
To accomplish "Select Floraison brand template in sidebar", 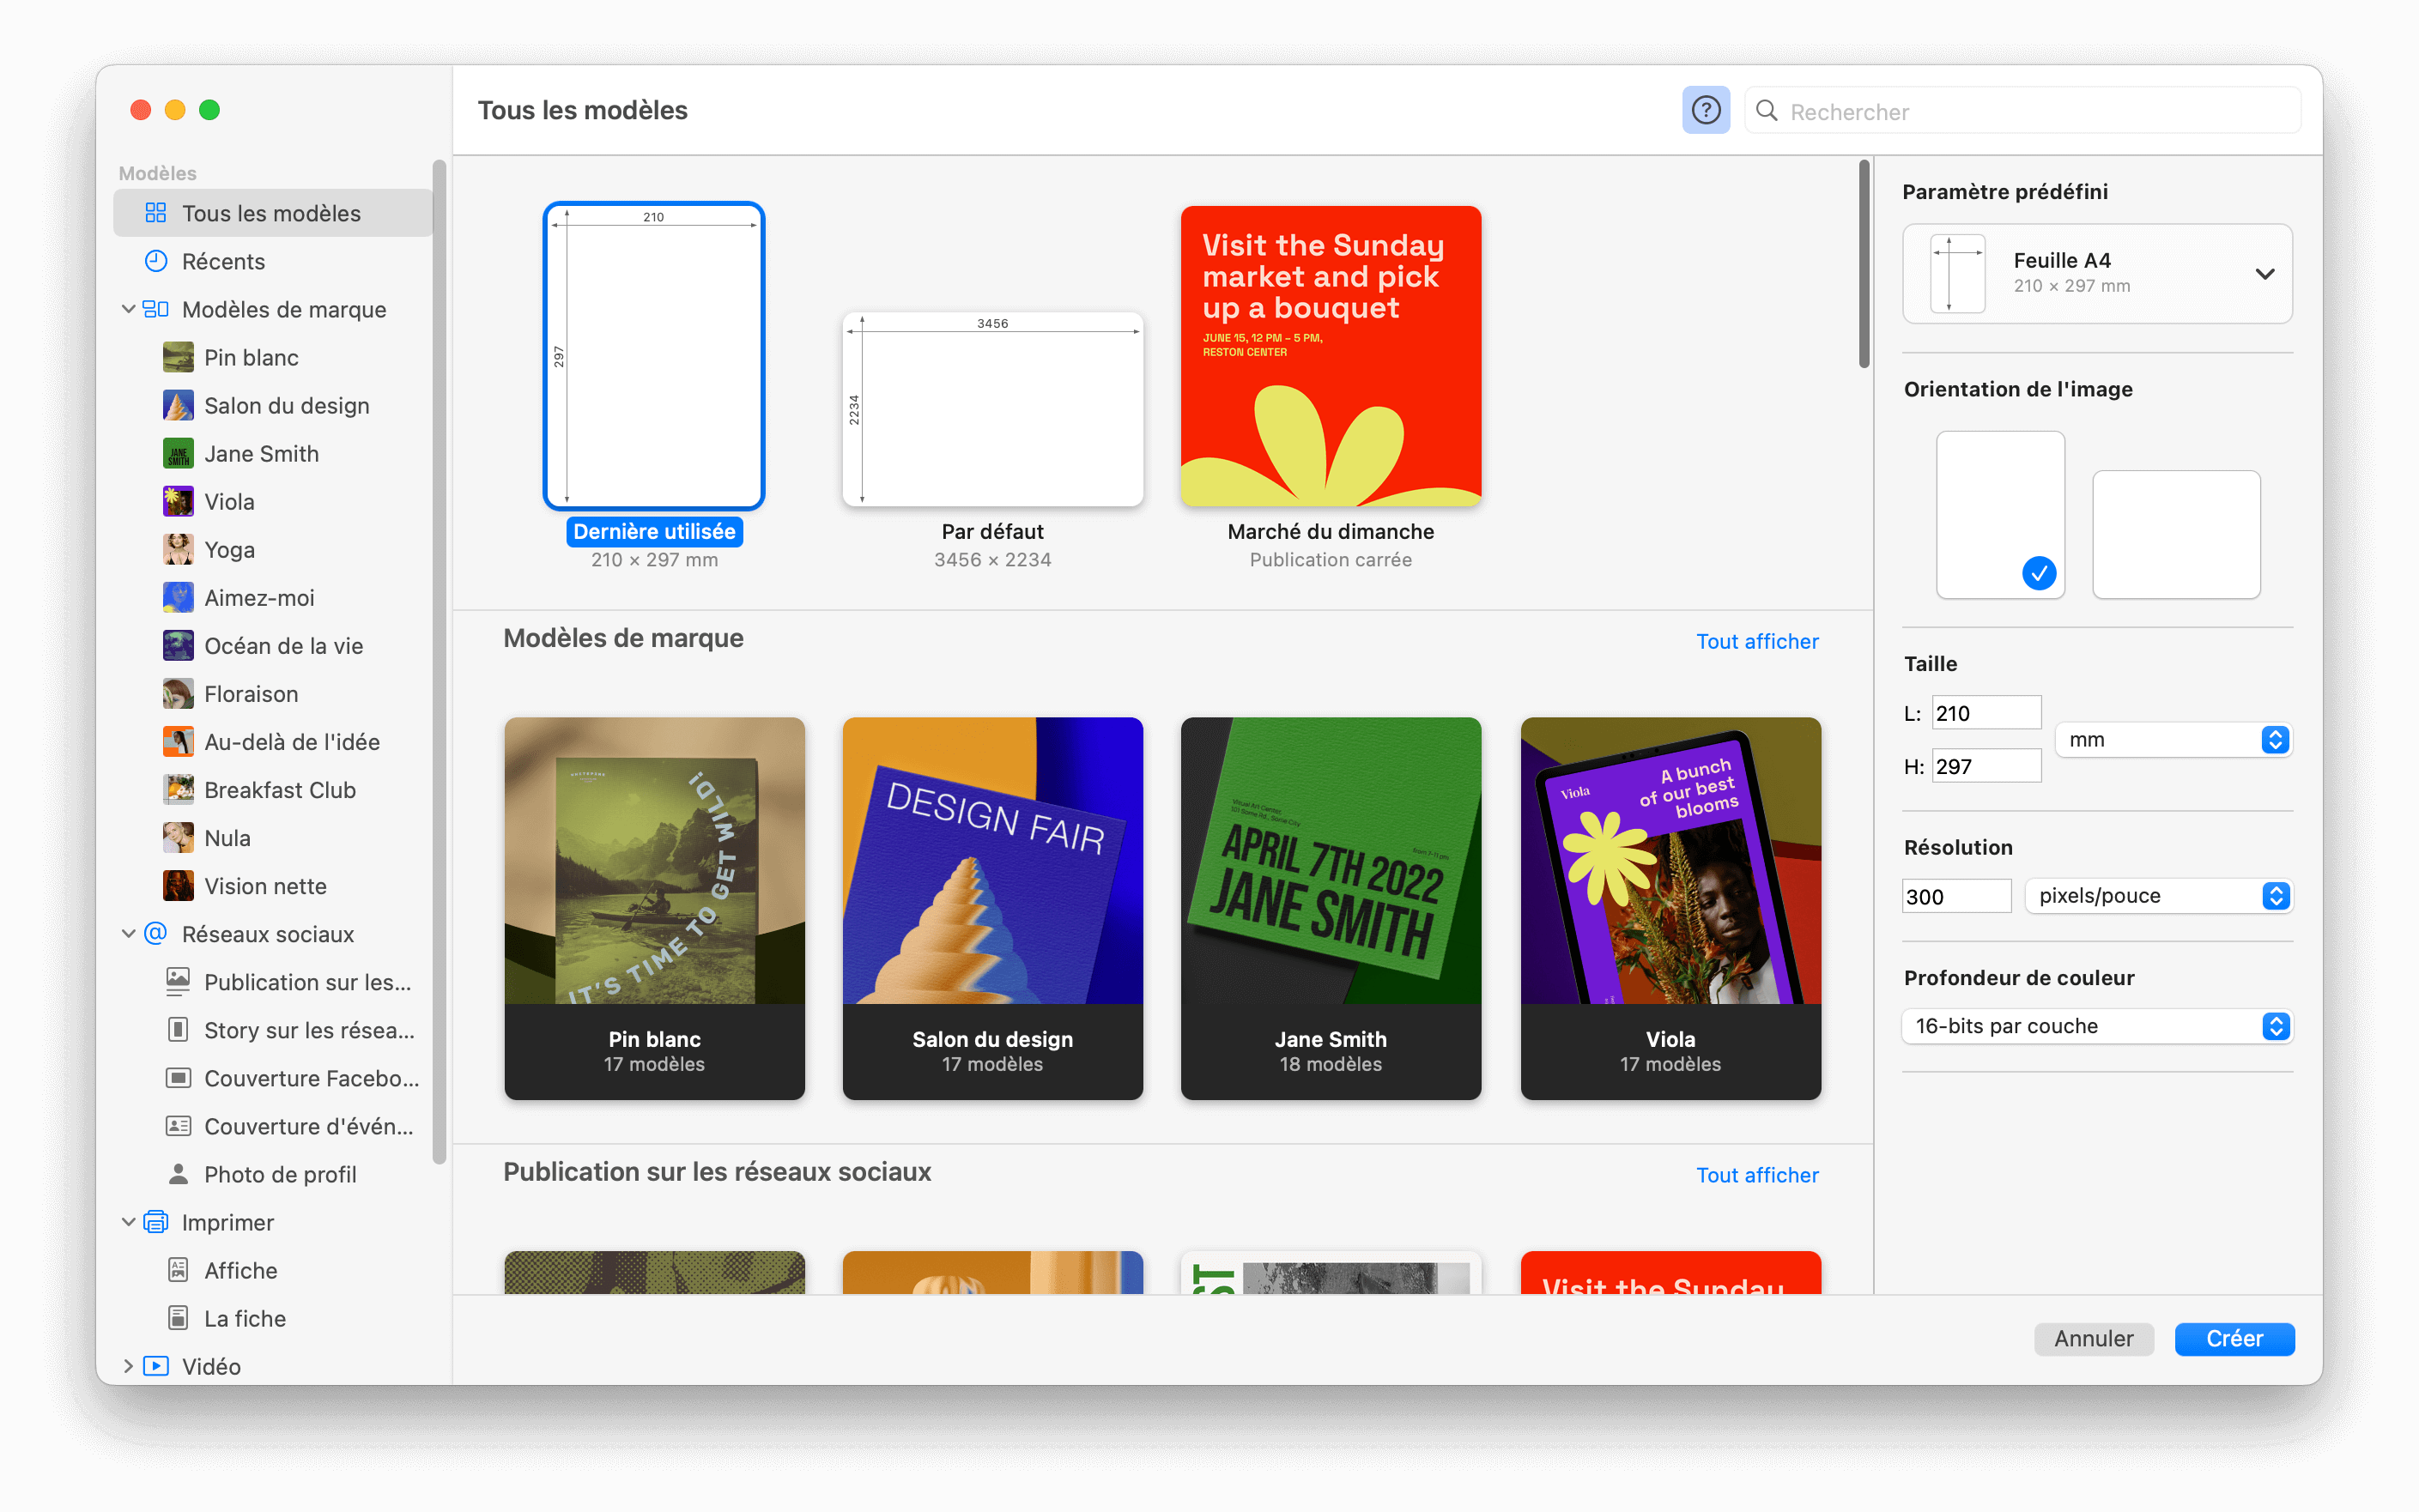I will coord(272,693).
